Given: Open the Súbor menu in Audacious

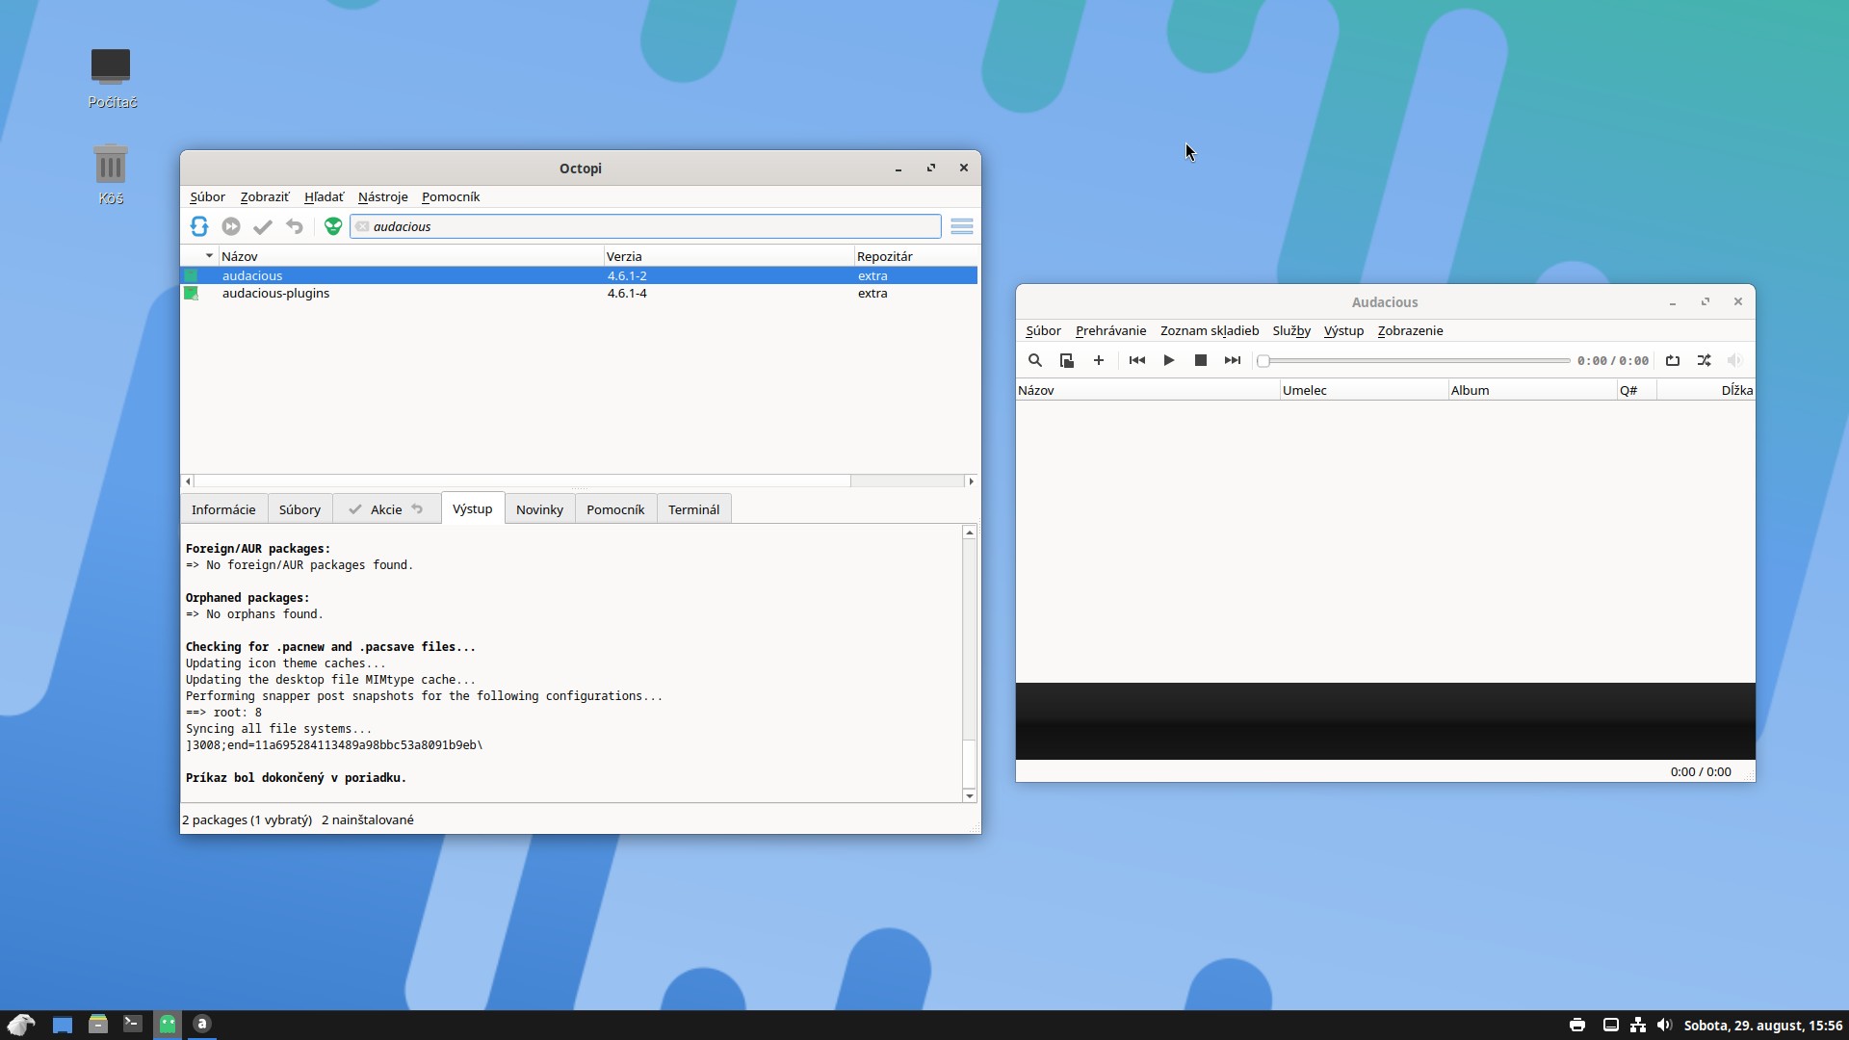Looking at the screenshot, I should (1043, 330).
